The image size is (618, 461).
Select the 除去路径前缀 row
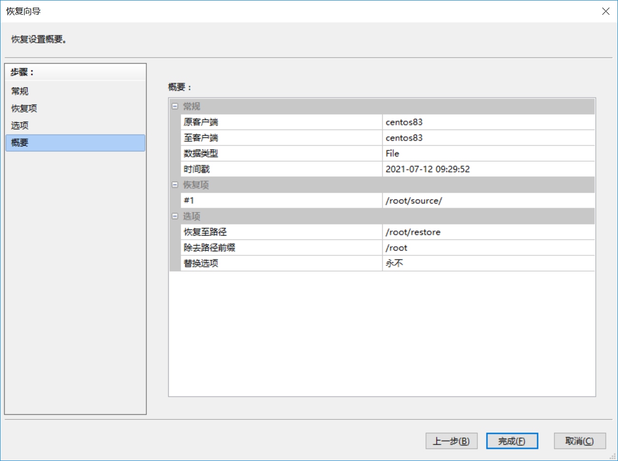281,248
